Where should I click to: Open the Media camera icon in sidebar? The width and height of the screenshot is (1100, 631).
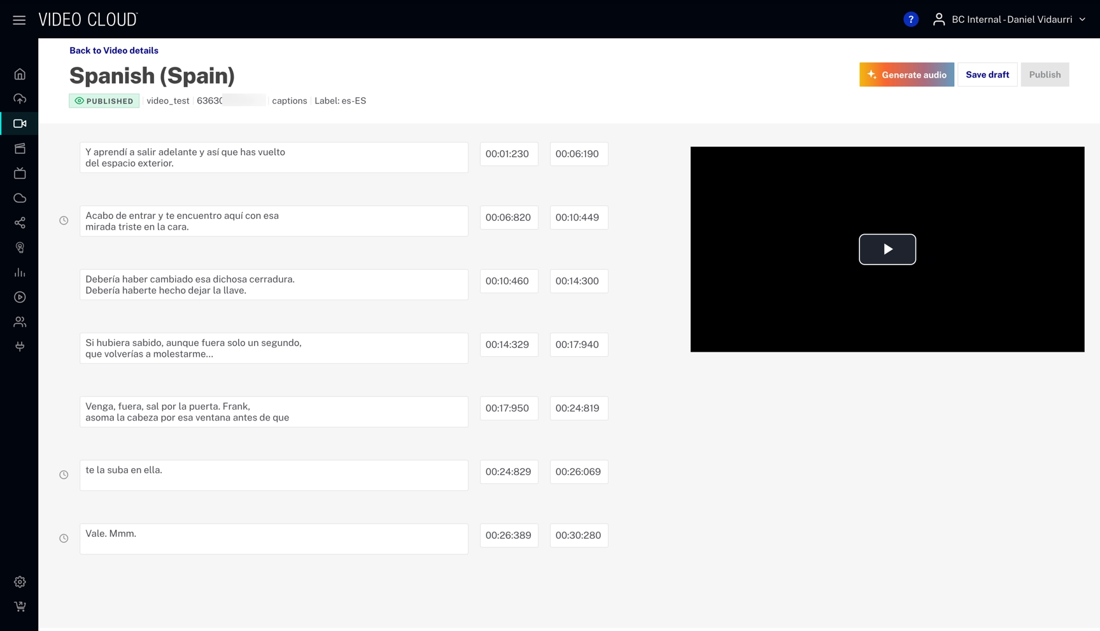[x=20, y=123]
